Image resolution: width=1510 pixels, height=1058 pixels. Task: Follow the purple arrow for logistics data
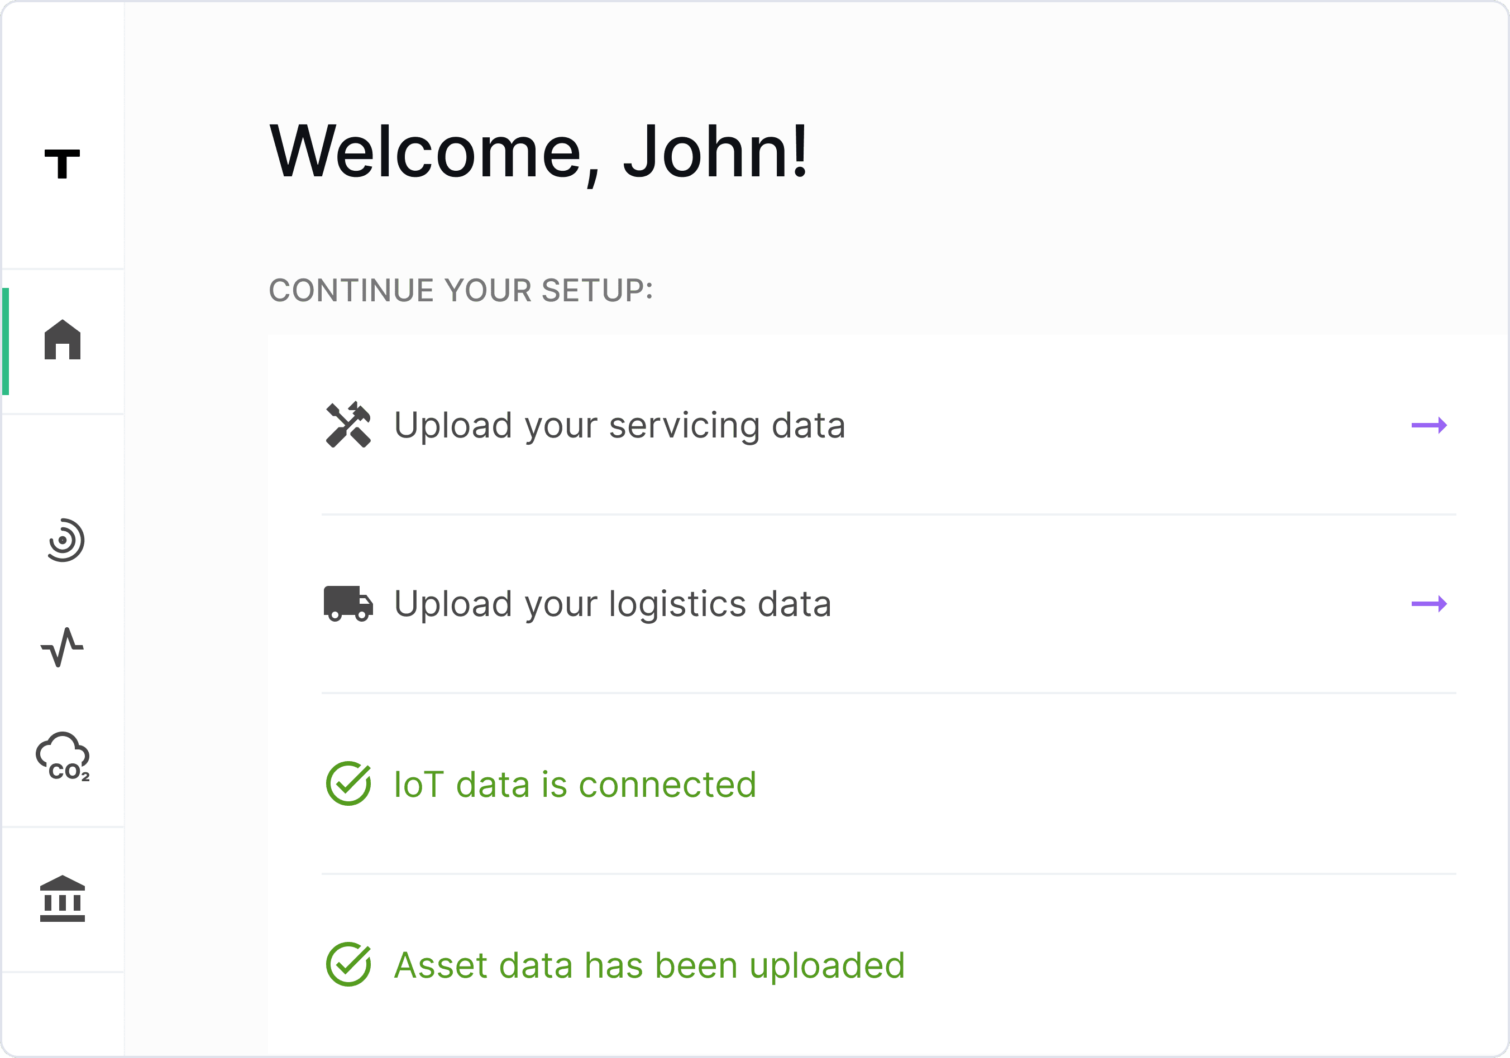click(1429, 603)
